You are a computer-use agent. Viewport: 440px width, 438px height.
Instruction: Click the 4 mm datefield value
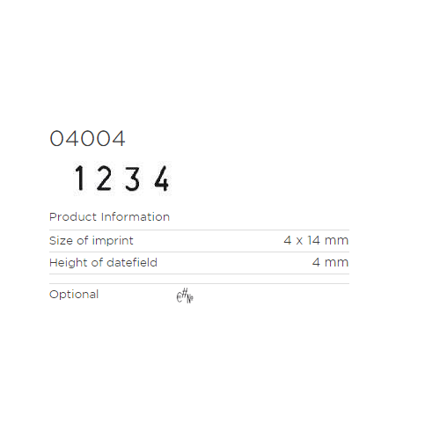[x=331, y=262]
